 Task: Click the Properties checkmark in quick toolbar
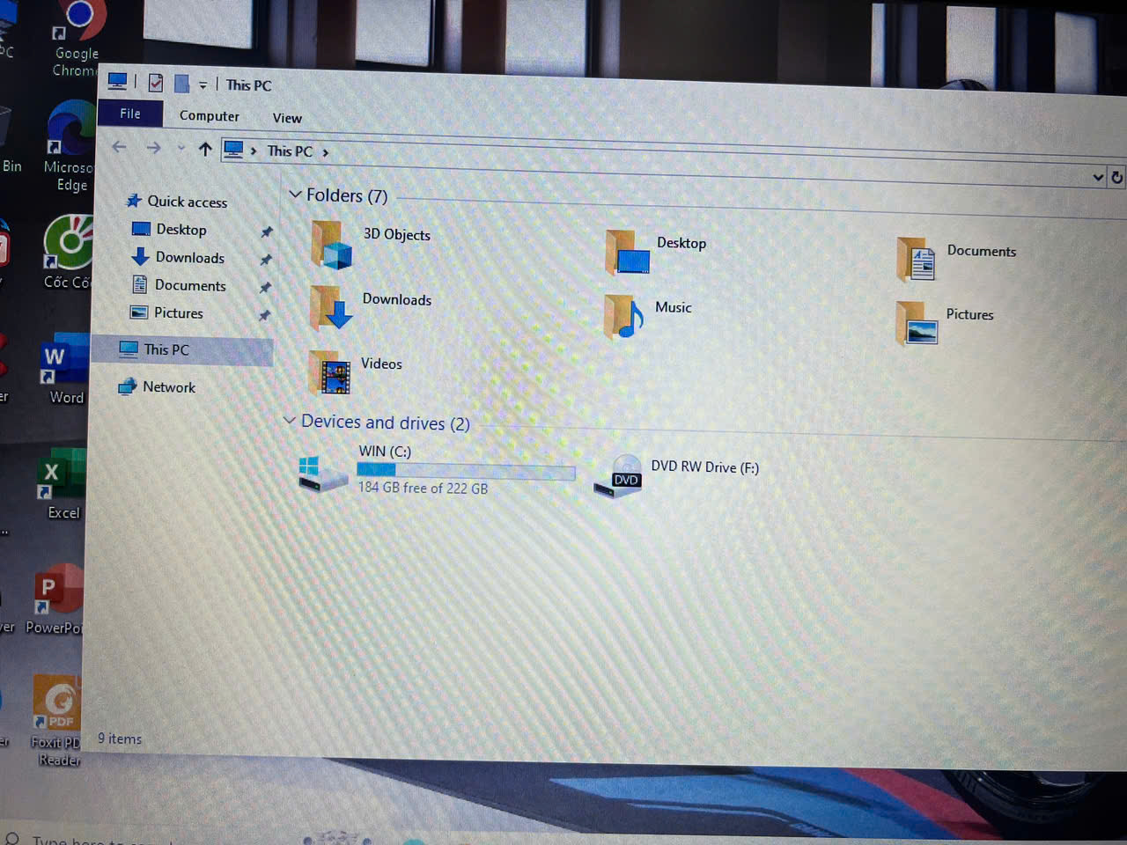tap(156, 83)
